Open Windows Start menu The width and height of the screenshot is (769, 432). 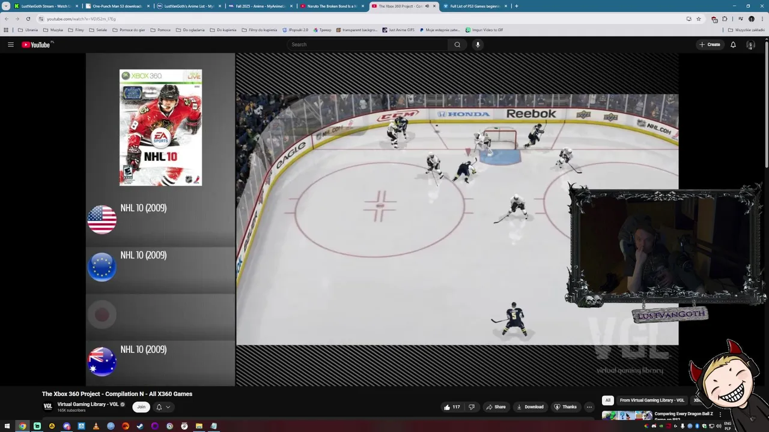[7, 426]
